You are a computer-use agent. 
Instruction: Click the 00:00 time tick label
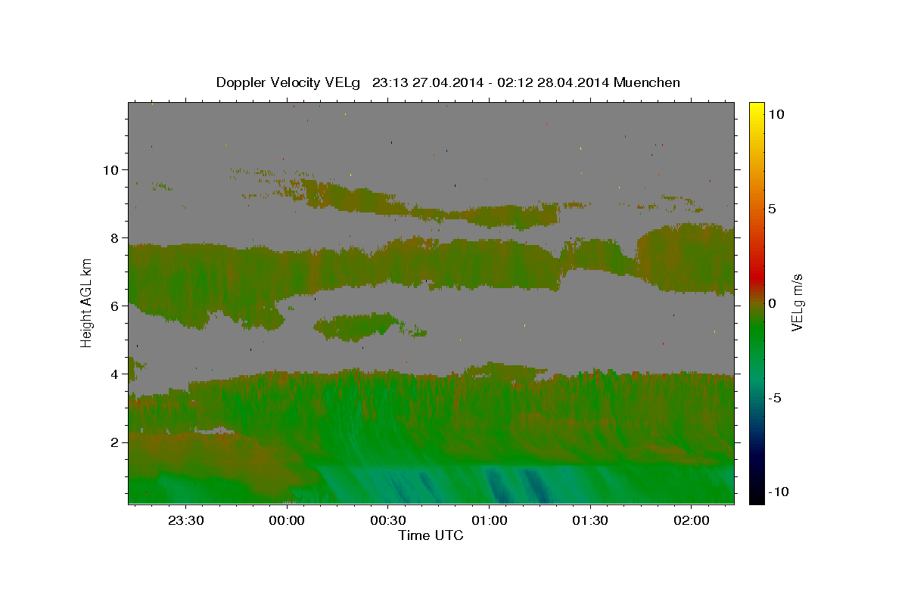click(x=287, y=521)
